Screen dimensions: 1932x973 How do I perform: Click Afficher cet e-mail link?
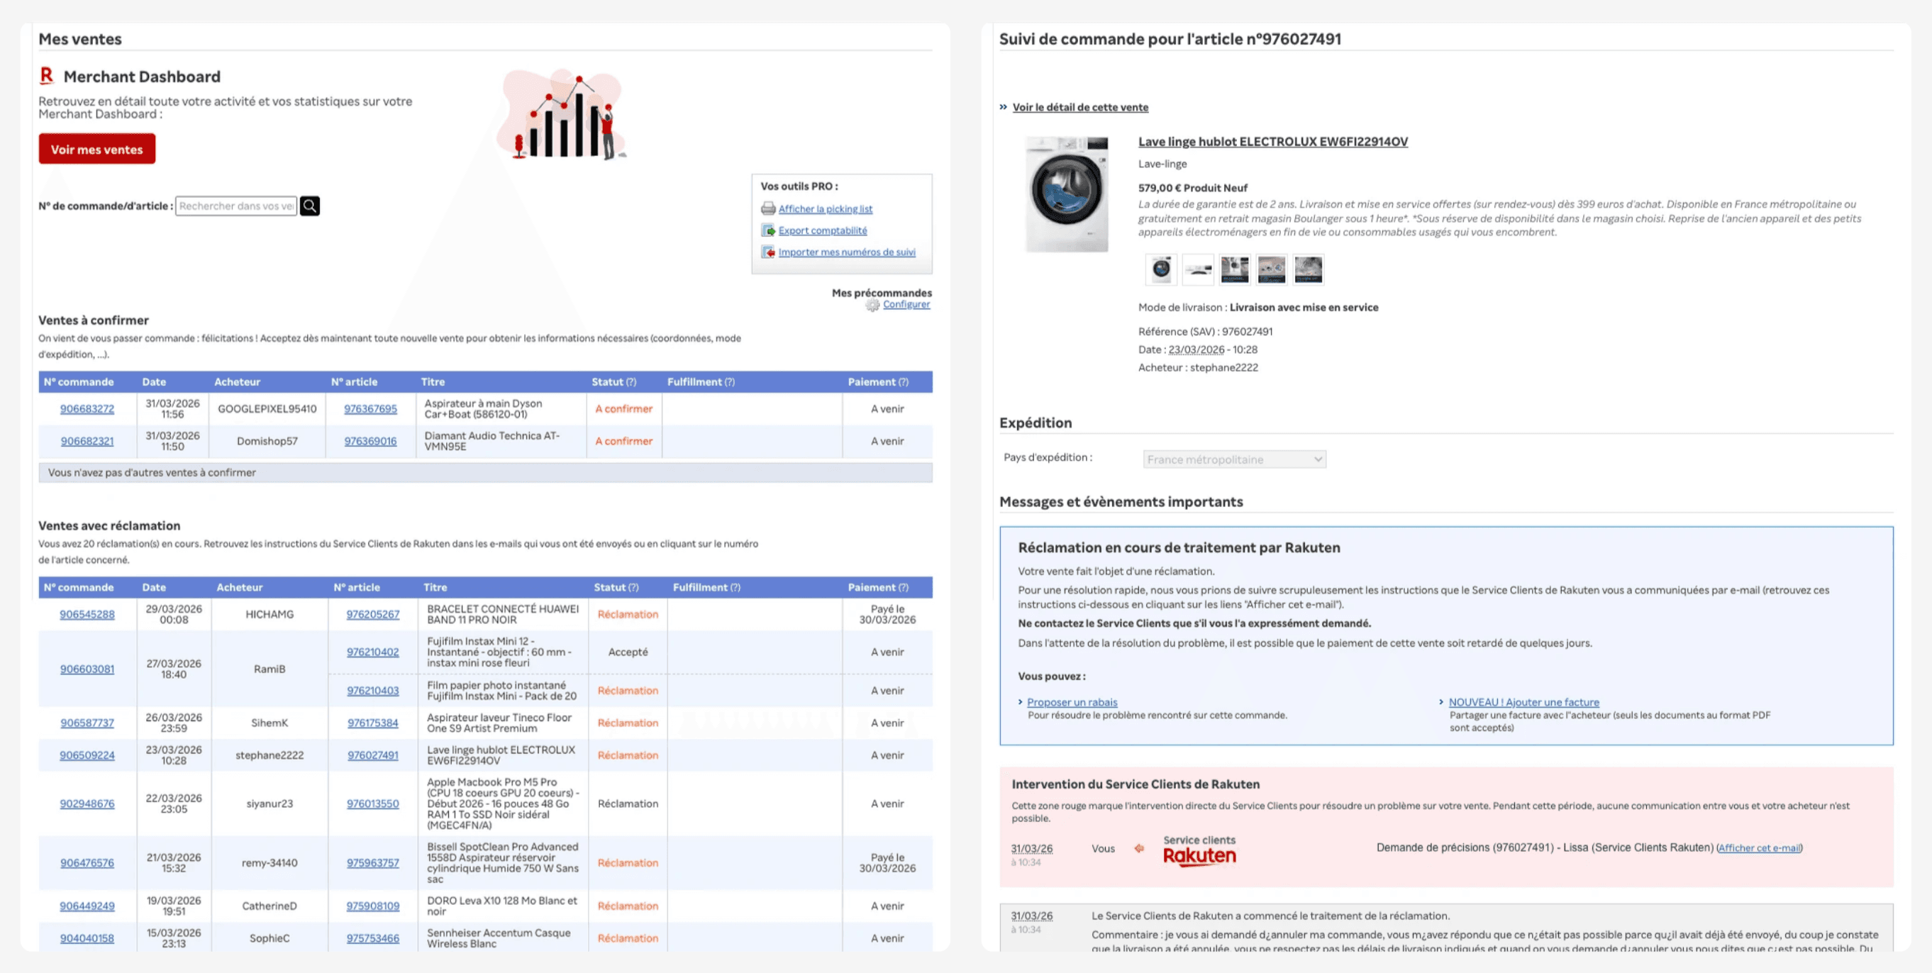tap(1759, 847)
